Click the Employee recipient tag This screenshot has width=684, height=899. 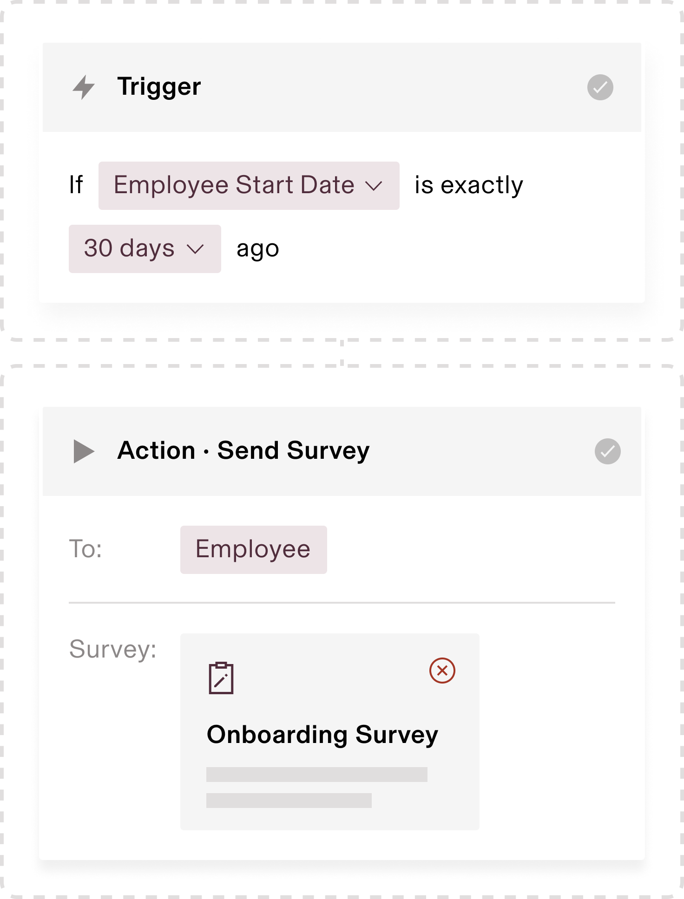(x=253, y=549)
